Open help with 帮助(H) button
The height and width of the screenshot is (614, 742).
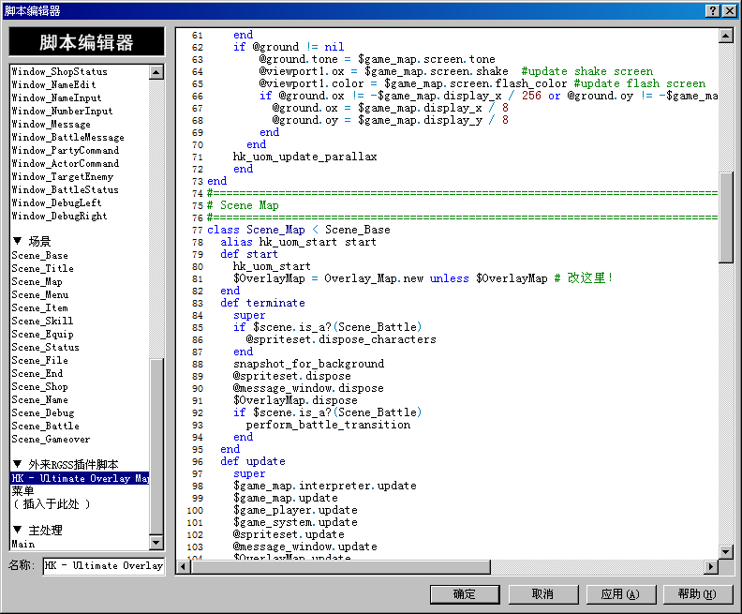[x=698, y=594]
